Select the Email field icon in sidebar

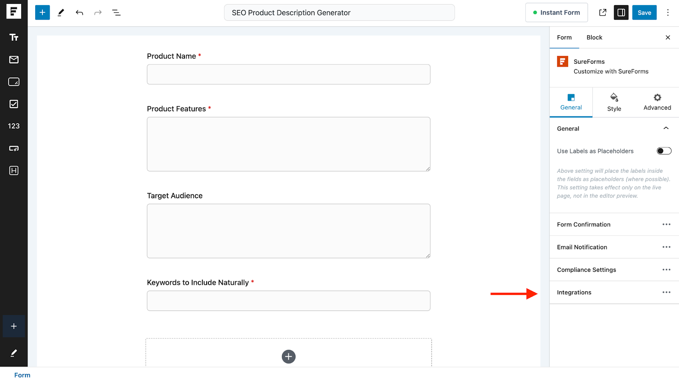14,59
